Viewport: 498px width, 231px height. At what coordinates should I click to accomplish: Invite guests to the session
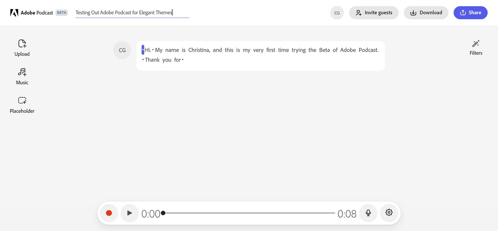pos(374,13)
